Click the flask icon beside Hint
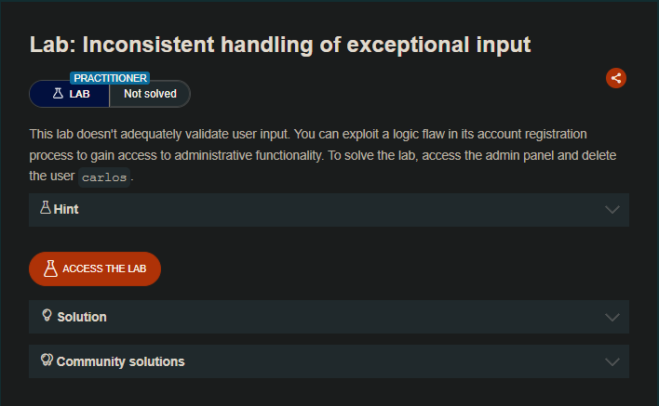The width and height of the screenshot is (659, 406). (45, 208)
